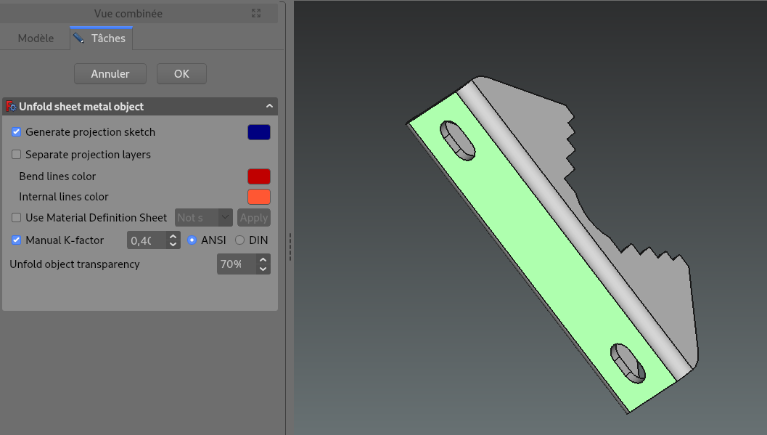The height and width of the screenshot is (435, 767).
Task: Collapse the Unfold sheet metal object section
Action: (x=269, y=107)
